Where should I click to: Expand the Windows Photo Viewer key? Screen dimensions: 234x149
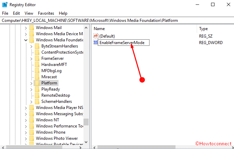point(26,139)
